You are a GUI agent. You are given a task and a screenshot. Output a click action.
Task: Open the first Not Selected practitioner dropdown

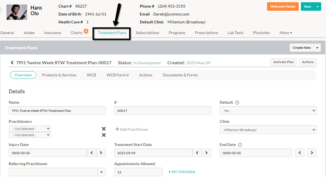[30, 129]
